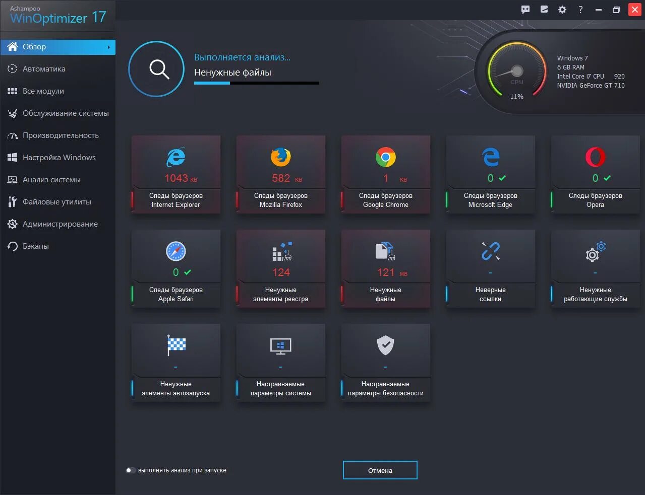Open settings gear in title bar

(x=562, y=10)
